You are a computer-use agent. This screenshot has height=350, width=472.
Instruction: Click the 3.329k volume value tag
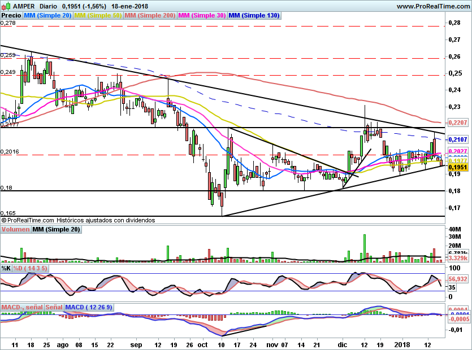click(x=457, y=258)
